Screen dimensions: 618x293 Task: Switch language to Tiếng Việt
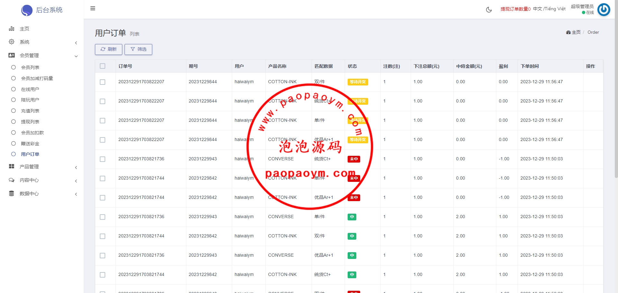click(555, 9)
